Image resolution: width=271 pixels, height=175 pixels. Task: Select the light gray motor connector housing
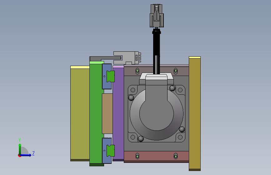click(156, 78)
